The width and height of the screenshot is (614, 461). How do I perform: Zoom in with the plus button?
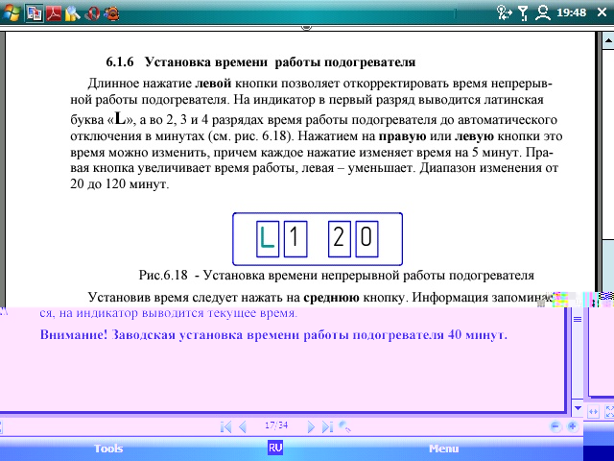click(x=572, y=426)
